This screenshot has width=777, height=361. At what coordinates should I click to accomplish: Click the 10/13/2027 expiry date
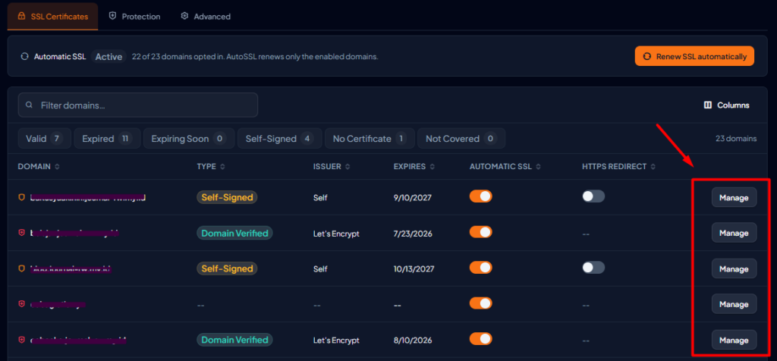414,269
